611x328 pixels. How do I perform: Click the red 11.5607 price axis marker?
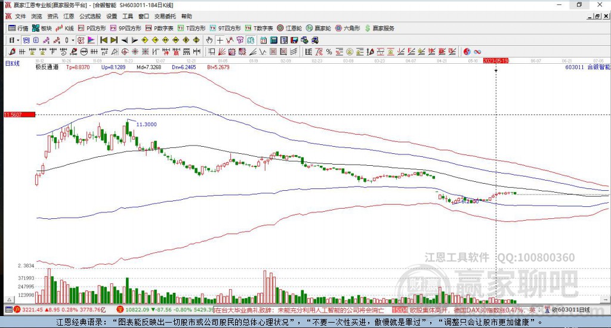20,115
